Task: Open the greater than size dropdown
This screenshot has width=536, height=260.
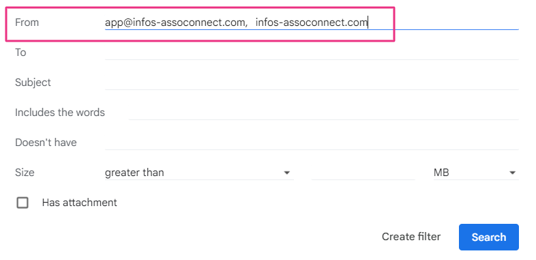Action: click(199, 173)
